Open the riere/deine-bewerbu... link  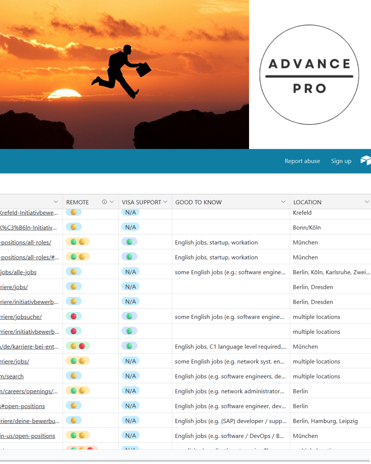[x=30, y=421]
